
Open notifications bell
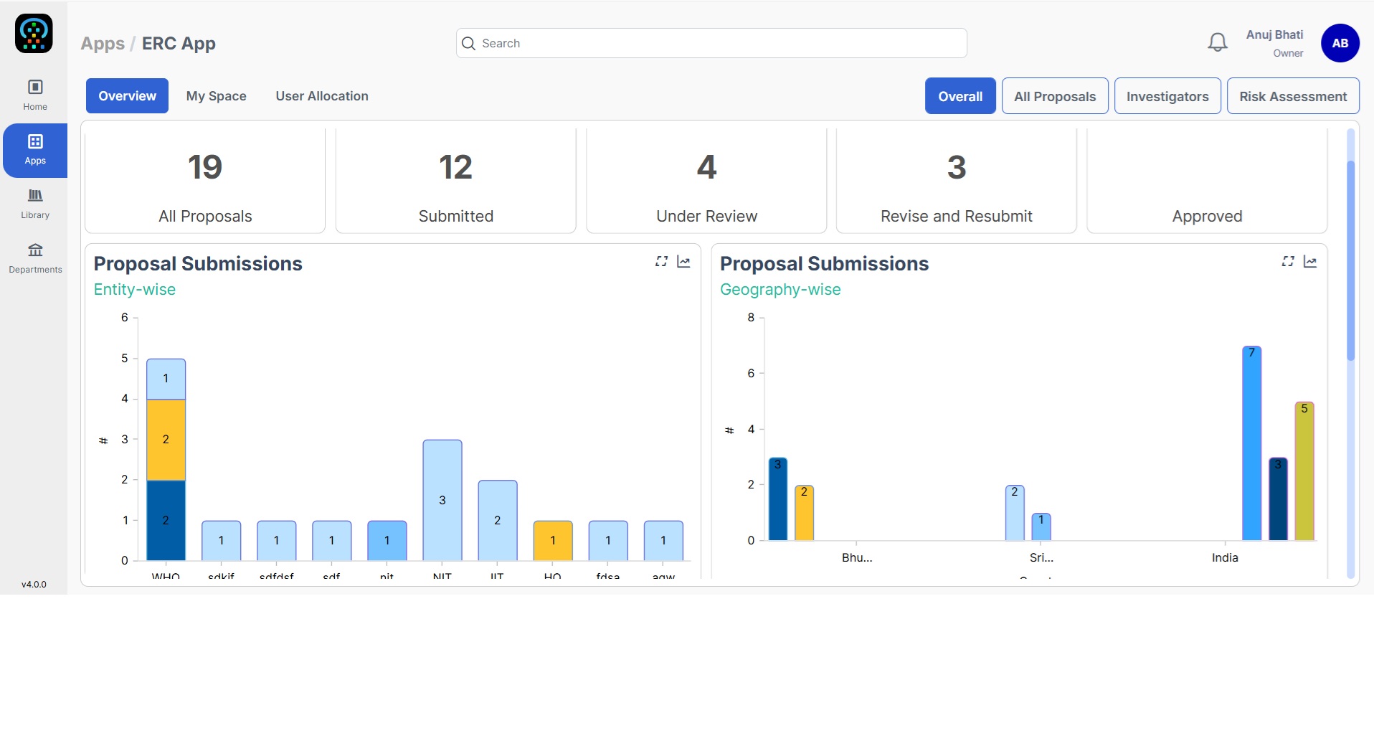point(1217,42)
